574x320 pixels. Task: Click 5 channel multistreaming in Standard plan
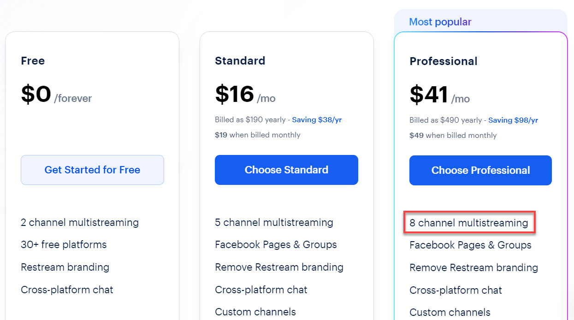tap(274, 222)
